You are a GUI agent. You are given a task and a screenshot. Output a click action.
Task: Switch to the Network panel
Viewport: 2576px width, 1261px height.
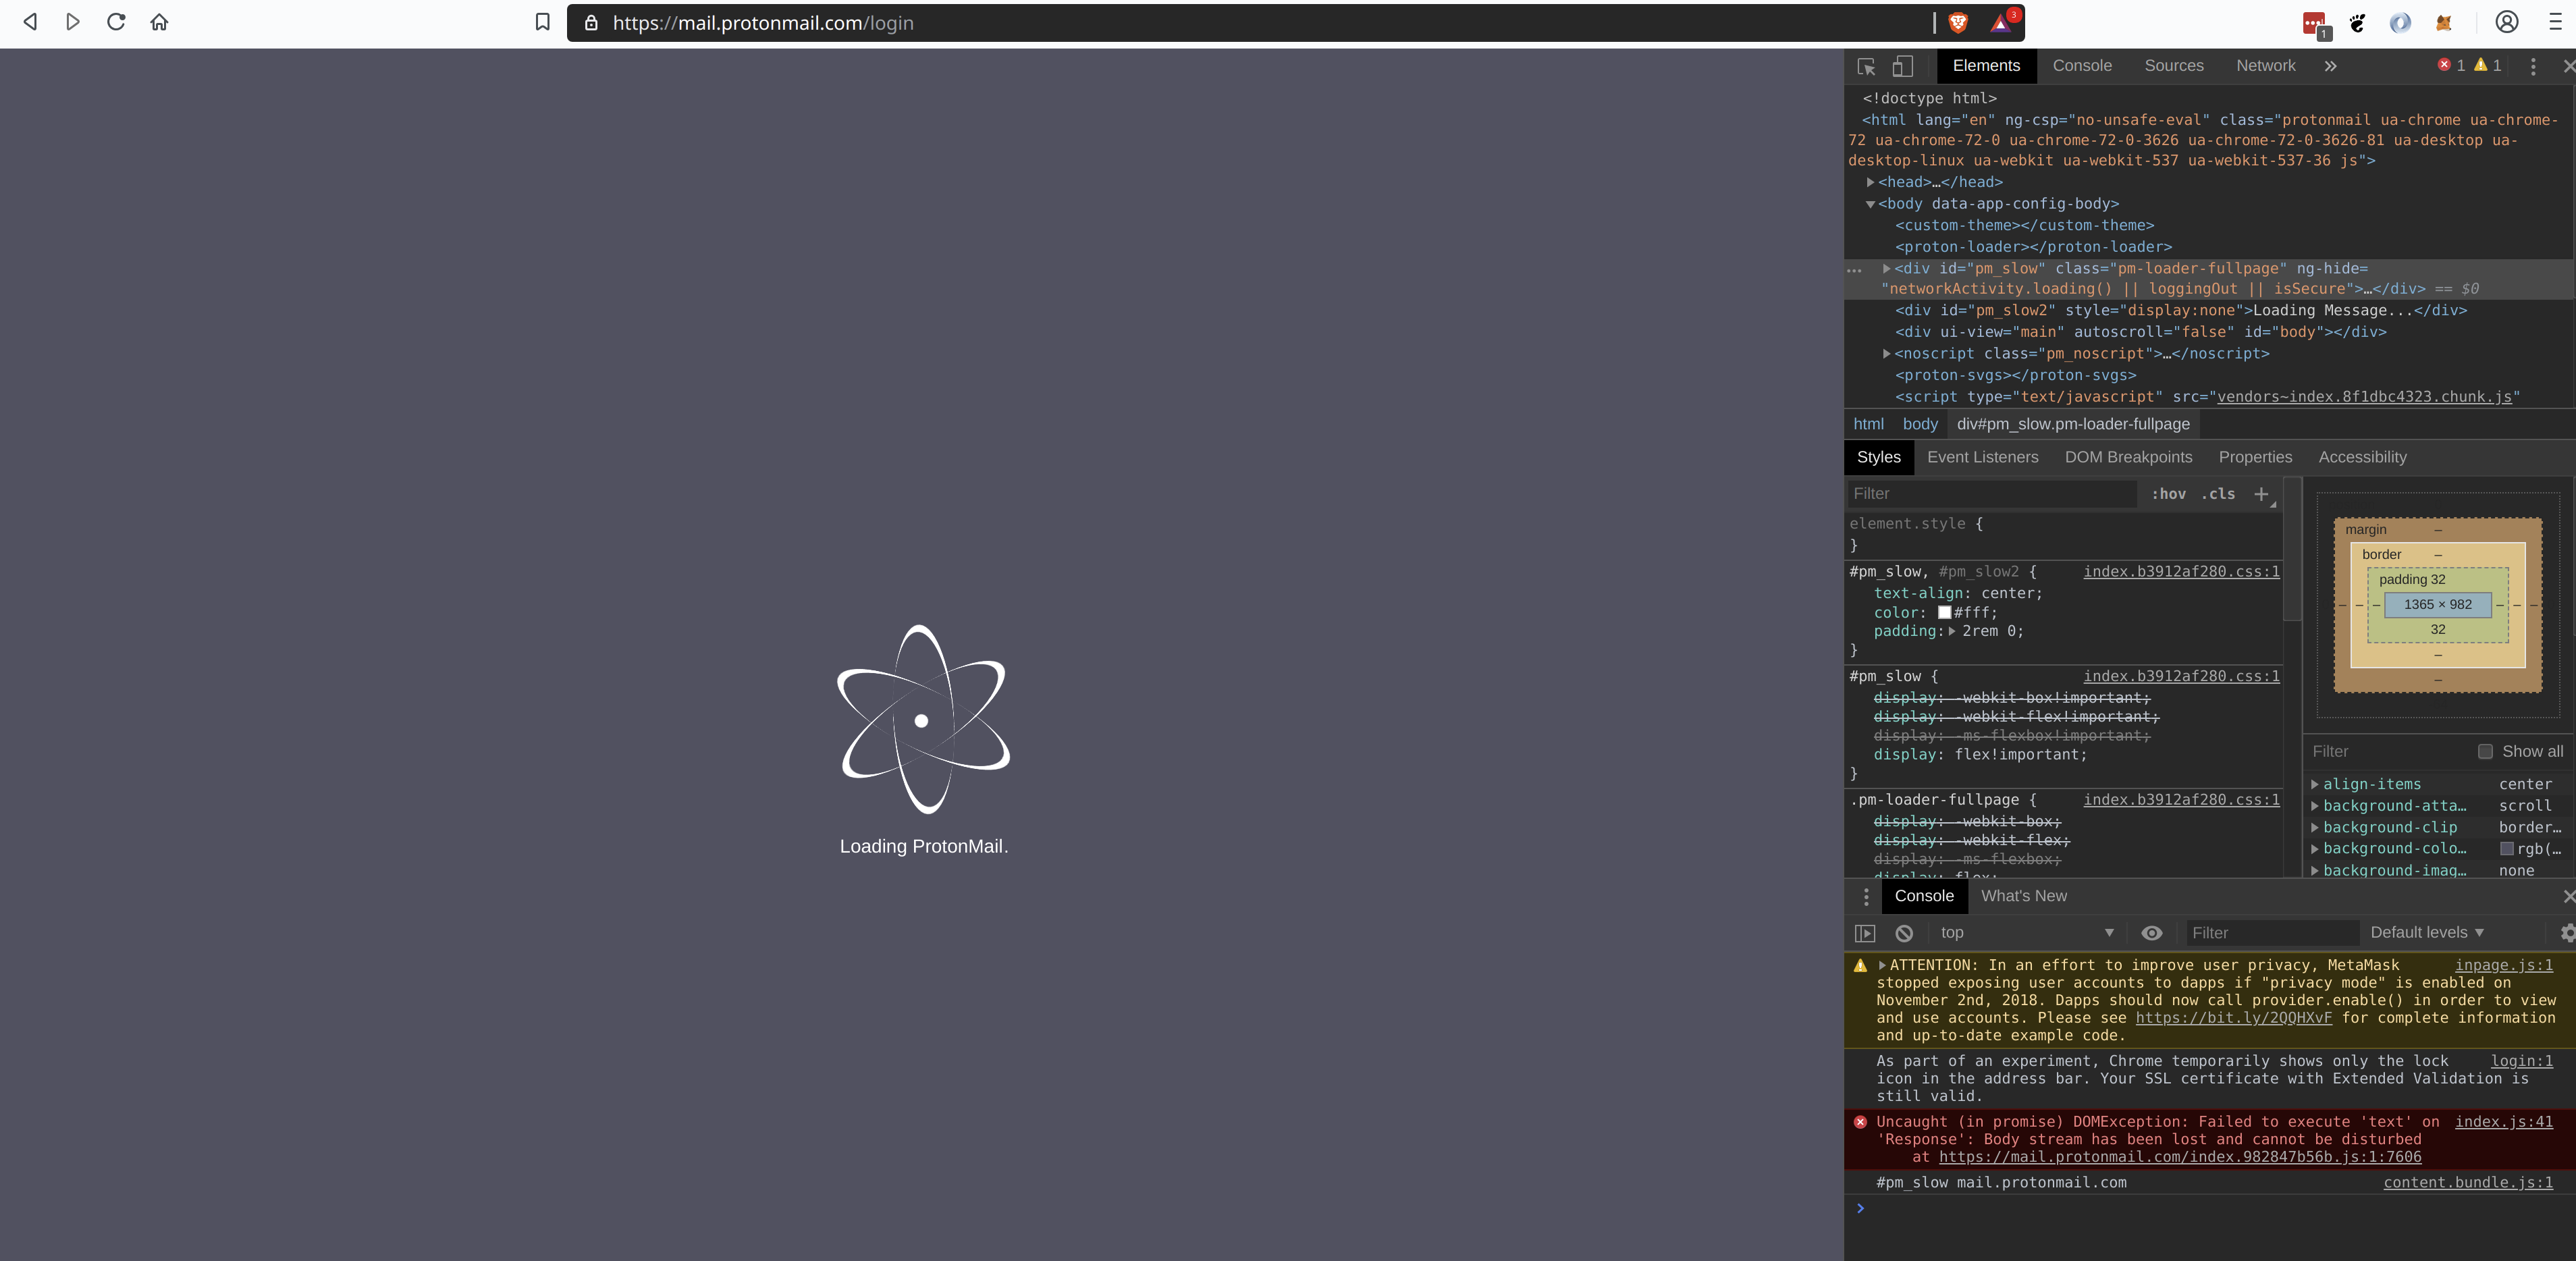click(x=2265, y=66)
